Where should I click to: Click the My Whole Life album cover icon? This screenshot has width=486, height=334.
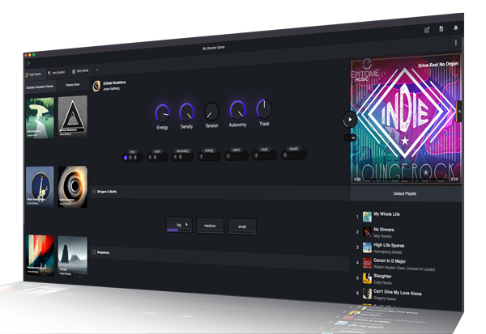(x=367, y=217)
